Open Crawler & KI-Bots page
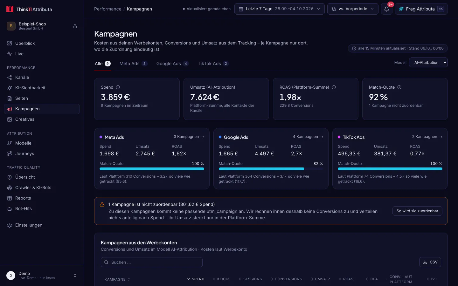The image size is (458, 286). 42,187
